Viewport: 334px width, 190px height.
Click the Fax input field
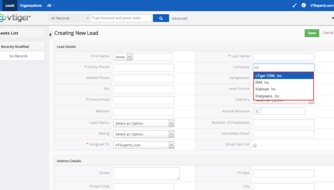coord(143,89)
